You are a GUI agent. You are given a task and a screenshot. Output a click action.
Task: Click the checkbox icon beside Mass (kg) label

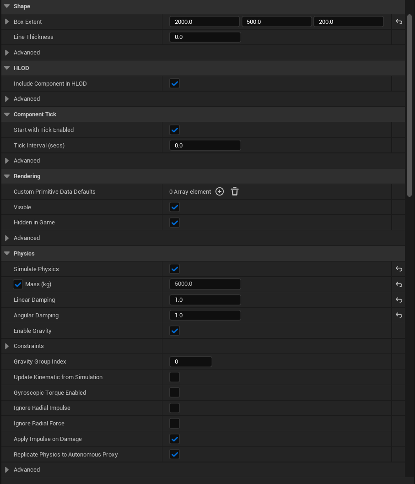17,284
